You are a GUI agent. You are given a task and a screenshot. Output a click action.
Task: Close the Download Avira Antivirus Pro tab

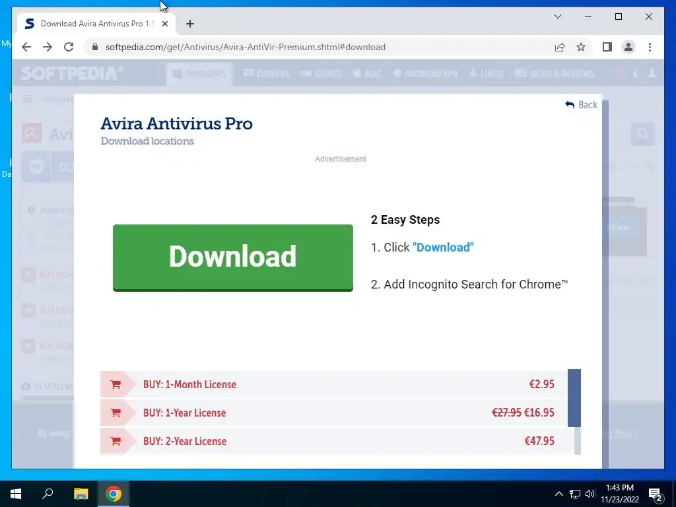tap(164, 24)
